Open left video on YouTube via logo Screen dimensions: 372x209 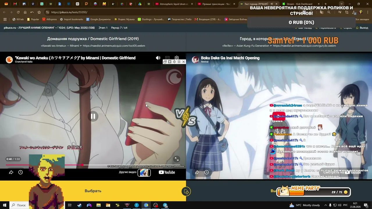tap(167, 172)
